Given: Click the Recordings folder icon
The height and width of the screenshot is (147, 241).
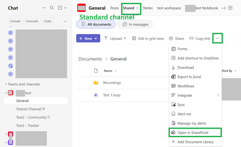Looking at the screenshot, I should pos(96,83).
